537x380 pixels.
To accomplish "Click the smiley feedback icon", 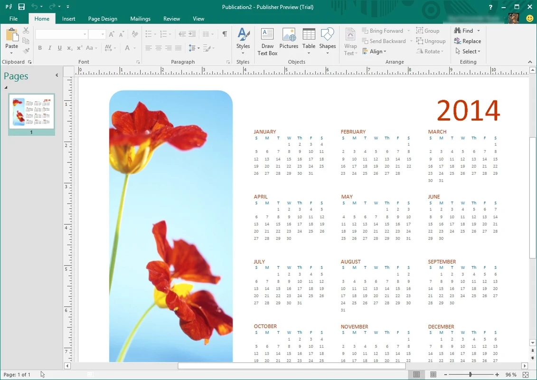I will (x=530, y=19).
